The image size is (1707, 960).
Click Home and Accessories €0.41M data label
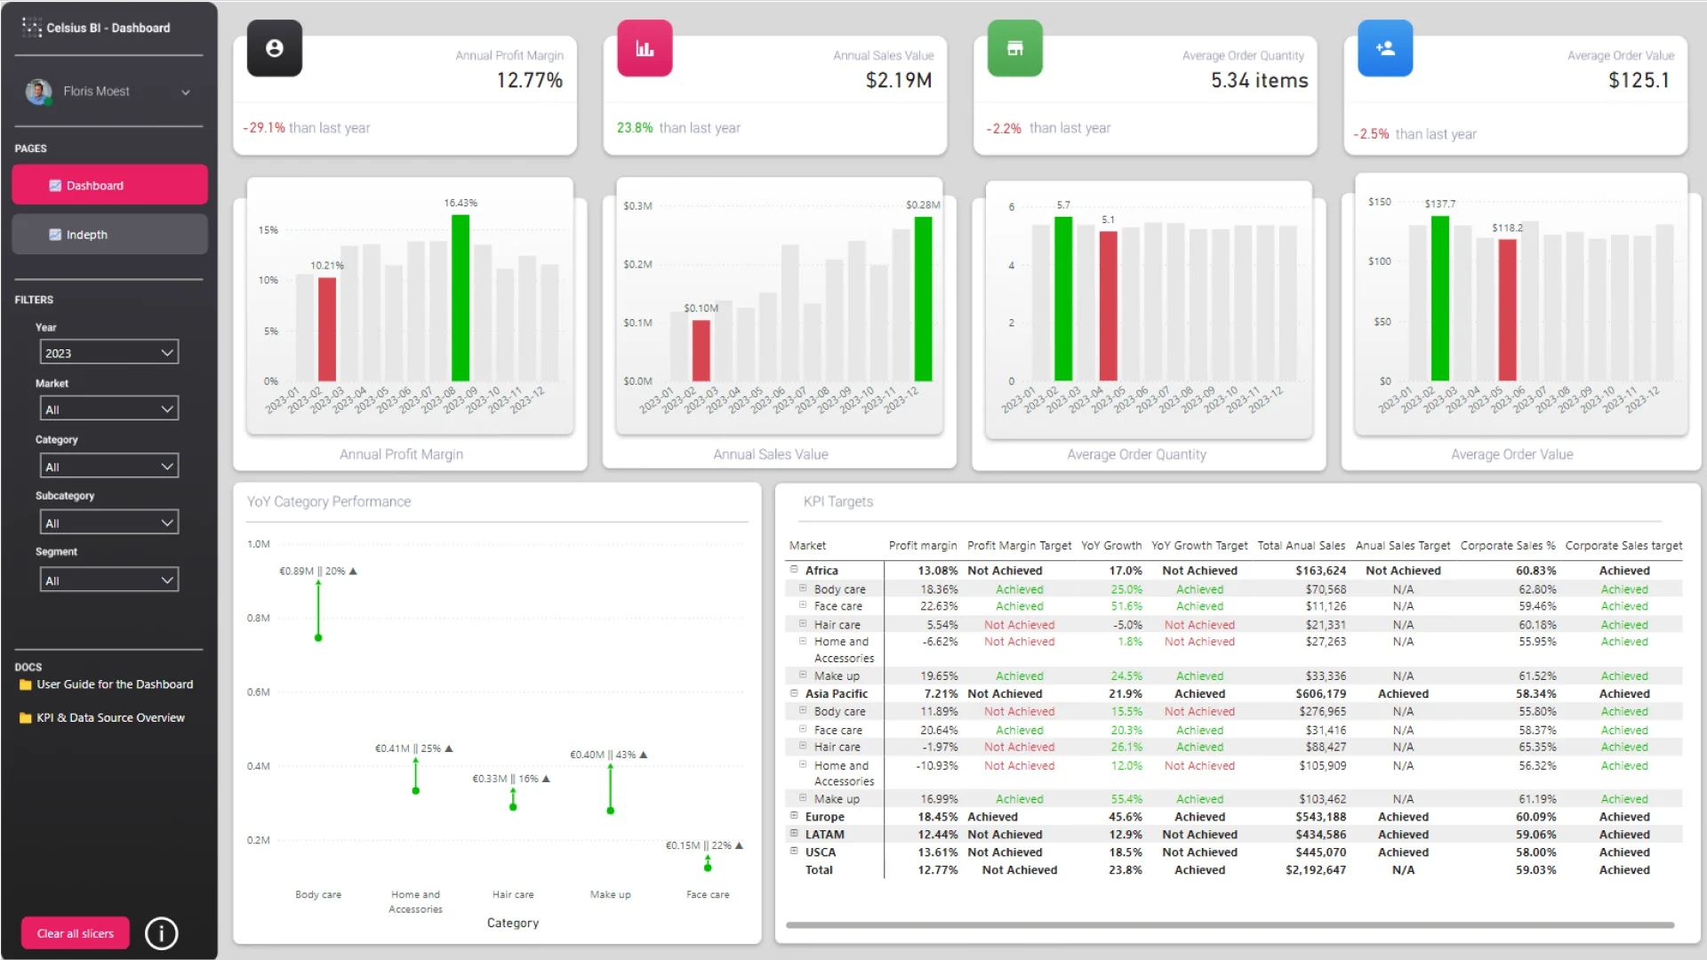click(413, 748)
